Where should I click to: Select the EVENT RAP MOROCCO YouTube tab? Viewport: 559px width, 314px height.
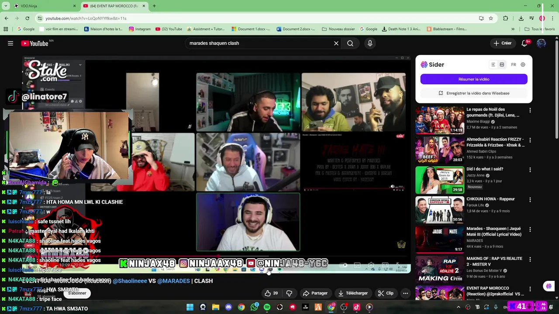[114, 6]
